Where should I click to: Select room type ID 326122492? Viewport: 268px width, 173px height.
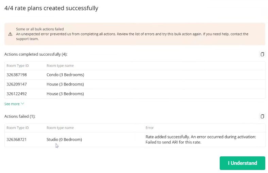(x=16, y=94)
